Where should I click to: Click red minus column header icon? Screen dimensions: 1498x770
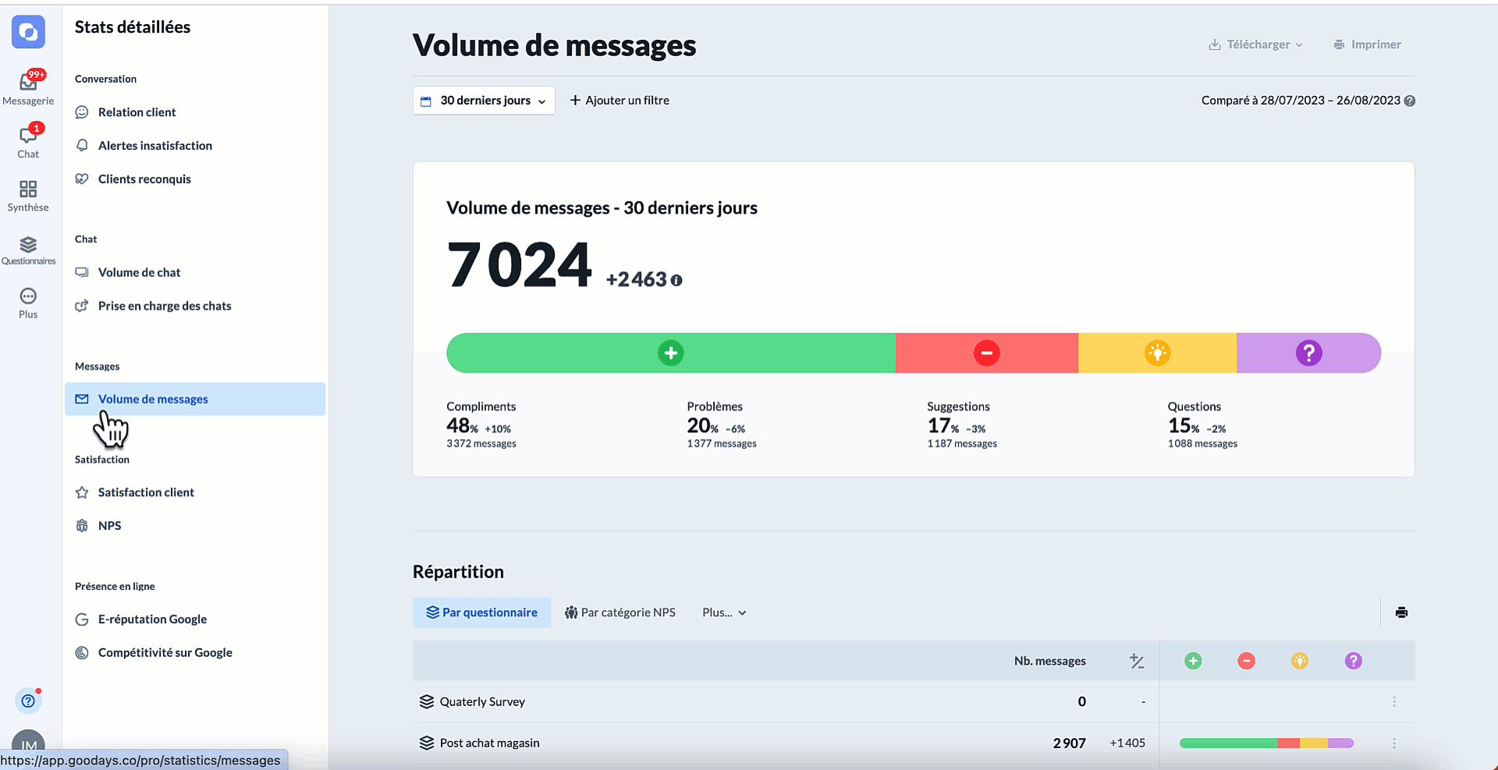[x=1246, y=661]
